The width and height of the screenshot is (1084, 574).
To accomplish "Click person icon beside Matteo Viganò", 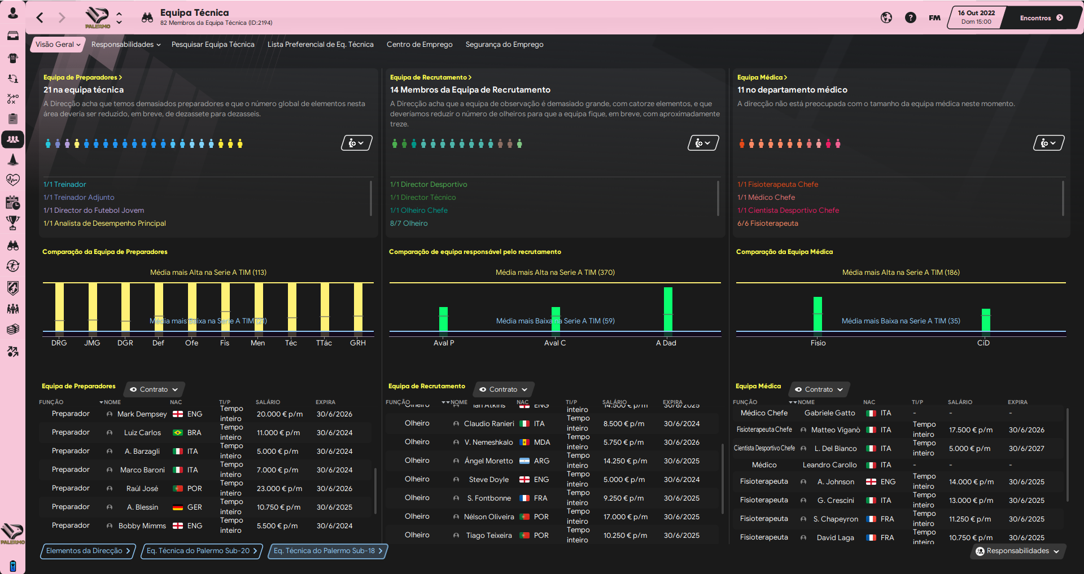I will tap(803, 430).
